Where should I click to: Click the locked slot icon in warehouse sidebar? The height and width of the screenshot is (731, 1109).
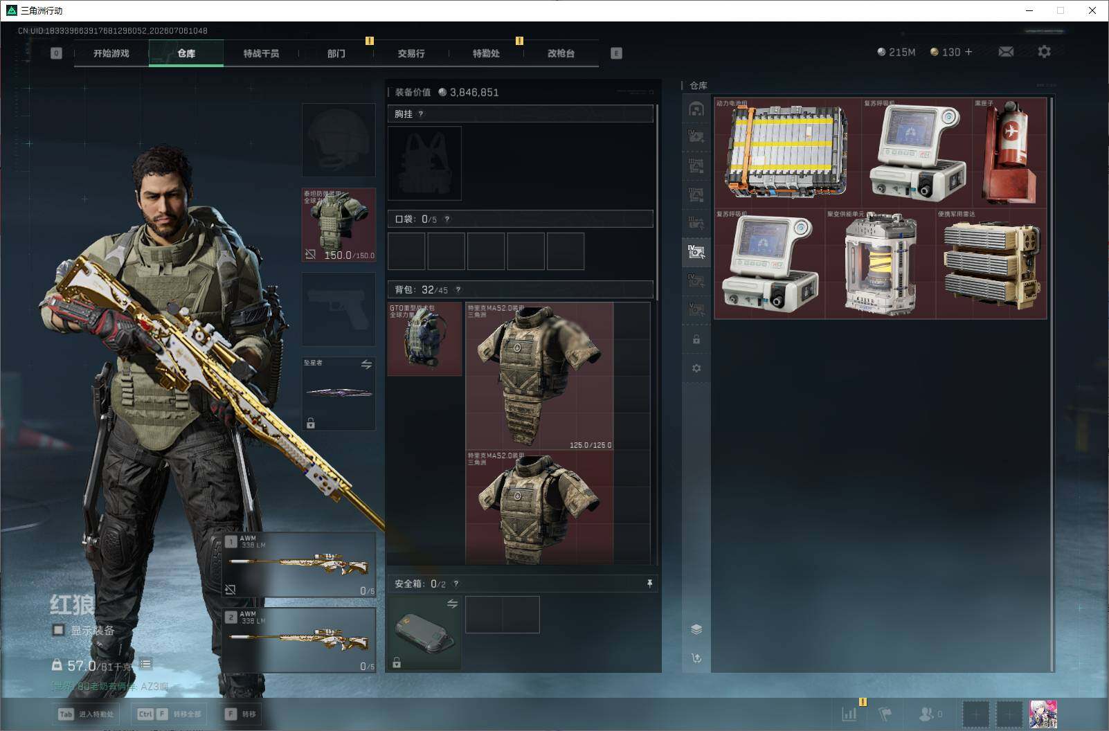696,339
